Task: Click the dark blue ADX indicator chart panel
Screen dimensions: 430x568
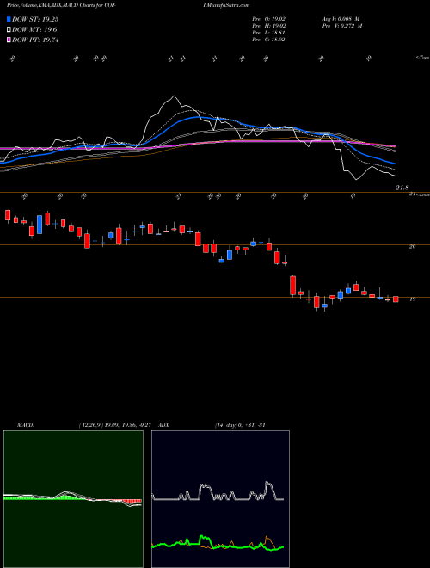Action: tap(220, 499)
